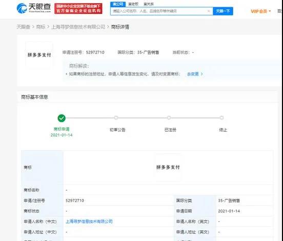Screen dimensions: 283x241
Task: Click table cell value 52972710
Action: pos(75,200)
